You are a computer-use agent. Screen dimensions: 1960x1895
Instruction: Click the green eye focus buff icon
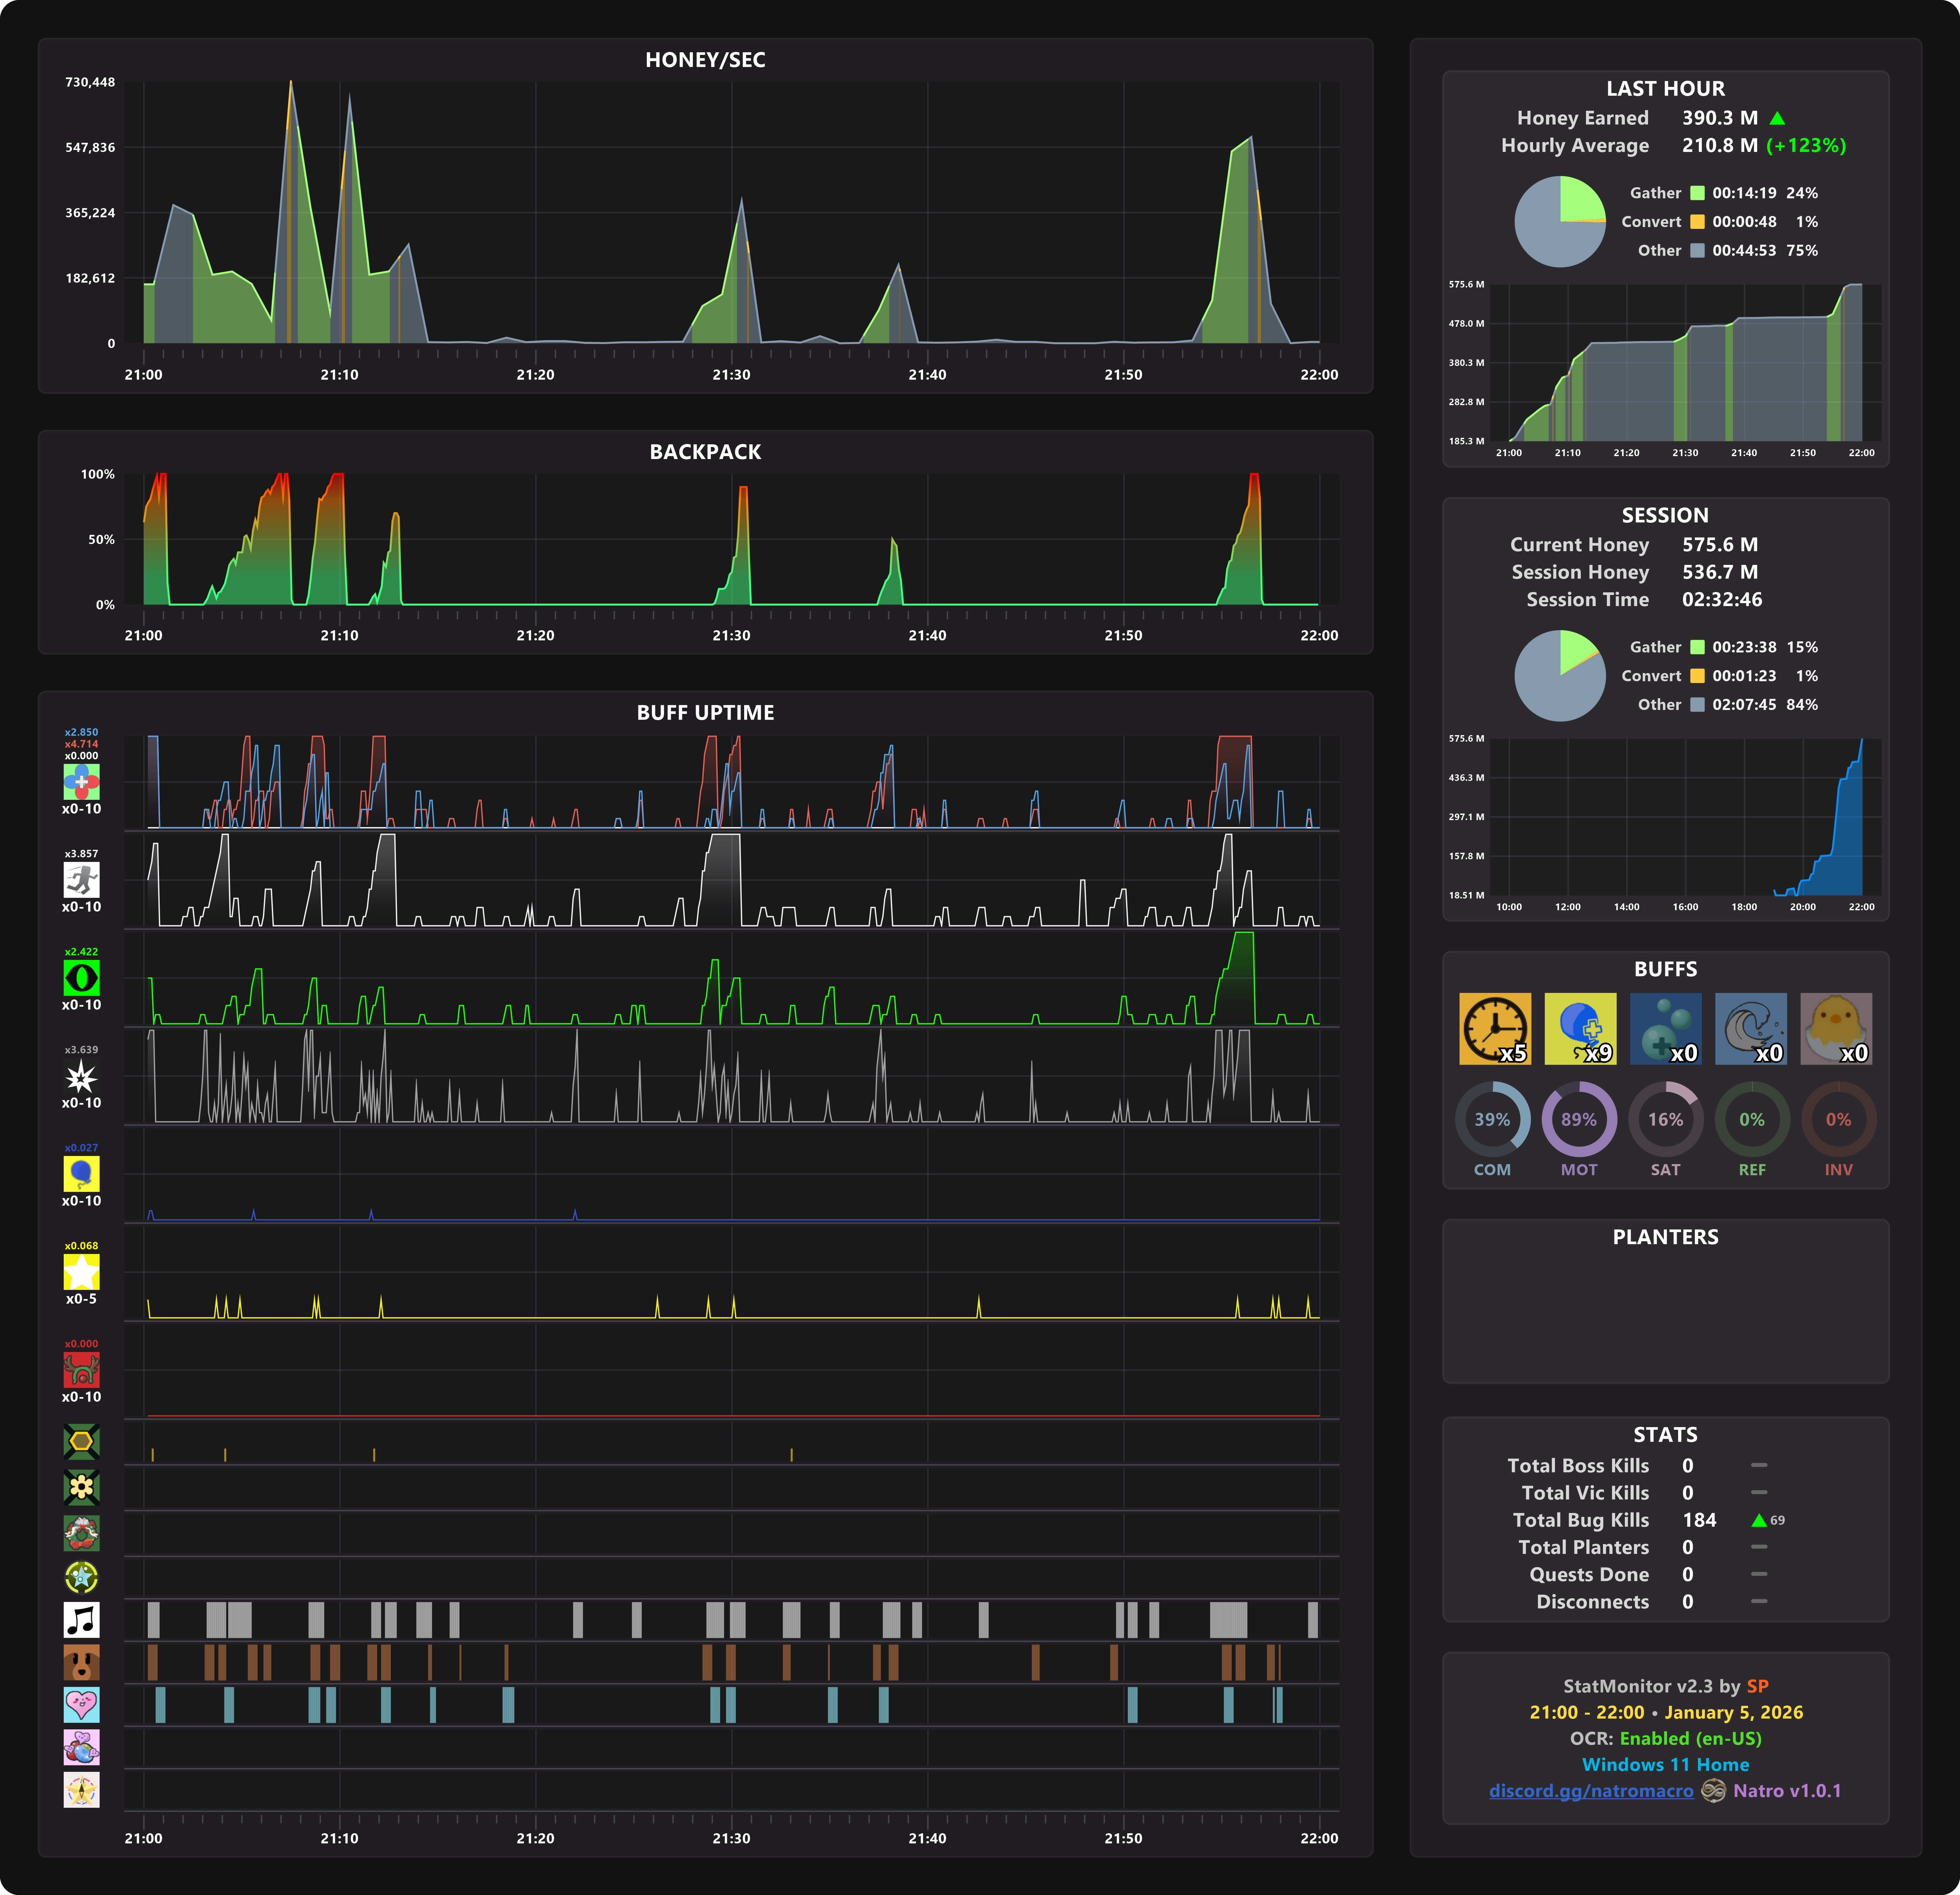[x=81, y=978]
